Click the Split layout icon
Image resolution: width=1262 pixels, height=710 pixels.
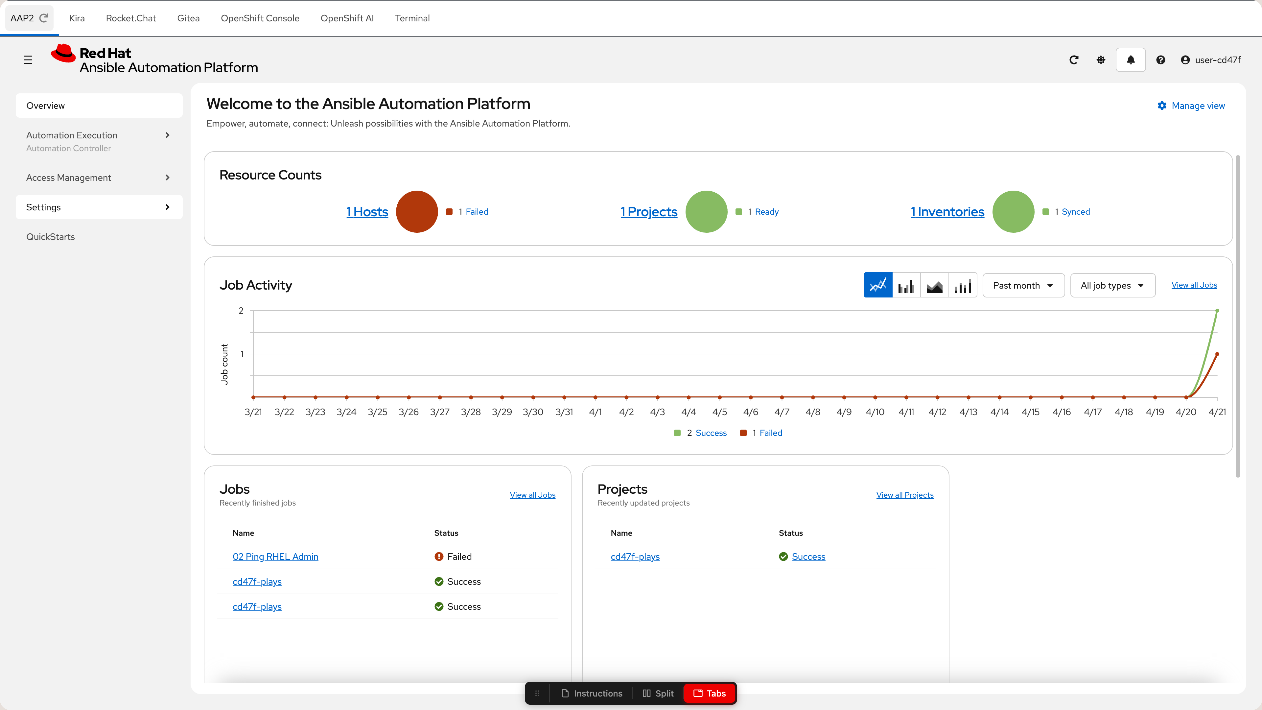click(x=647, y=693)
